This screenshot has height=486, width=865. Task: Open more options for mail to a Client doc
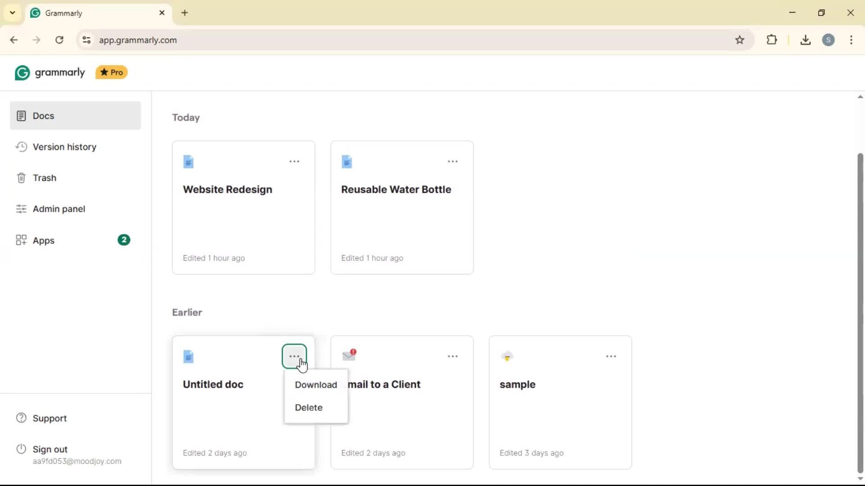point(453,356)
